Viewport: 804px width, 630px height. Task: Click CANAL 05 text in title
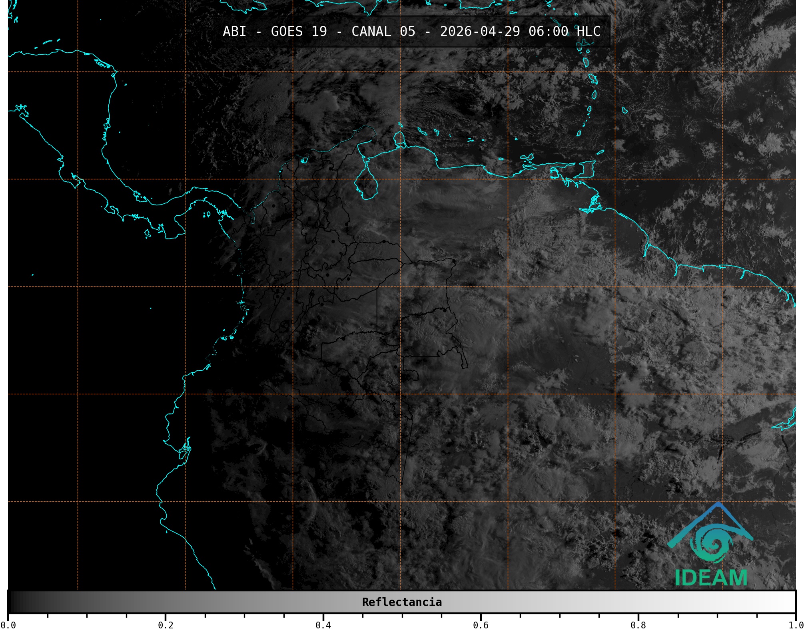(383, 32)
